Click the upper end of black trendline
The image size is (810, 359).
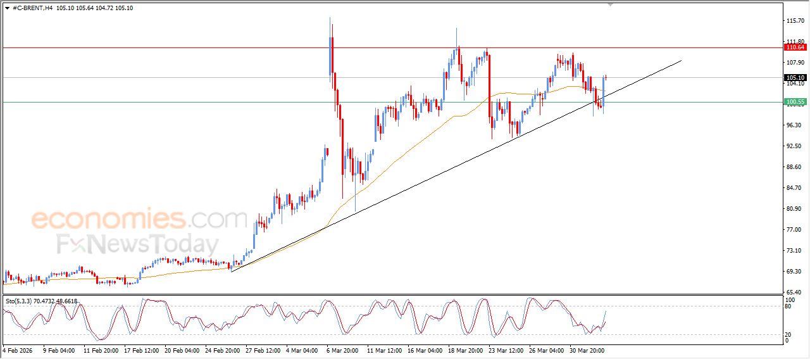click(681, 61)
